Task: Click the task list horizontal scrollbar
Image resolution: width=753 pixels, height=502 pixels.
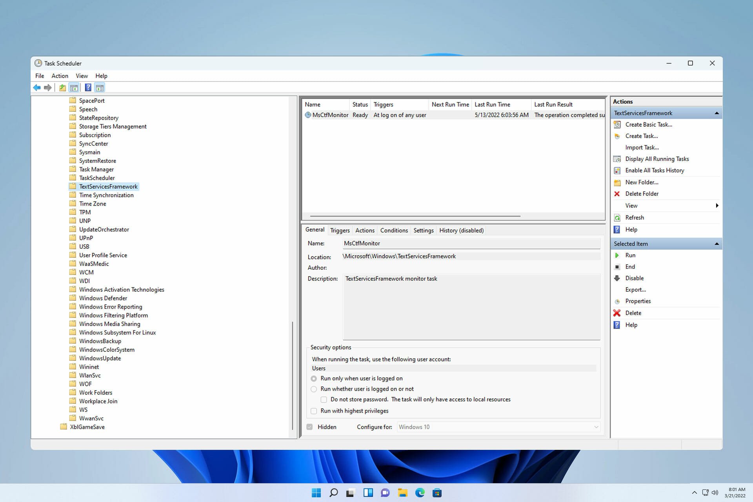Action: pyautogui.click(x=415, y=216)
